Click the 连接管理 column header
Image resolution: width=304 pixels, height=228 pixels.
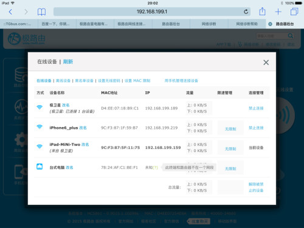(x=256, y=92)
